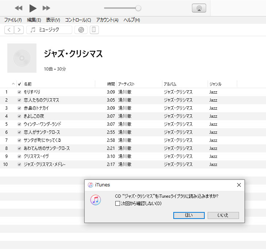Uncheck the クリスマス・イヴ track checkbox

[19, 156]
